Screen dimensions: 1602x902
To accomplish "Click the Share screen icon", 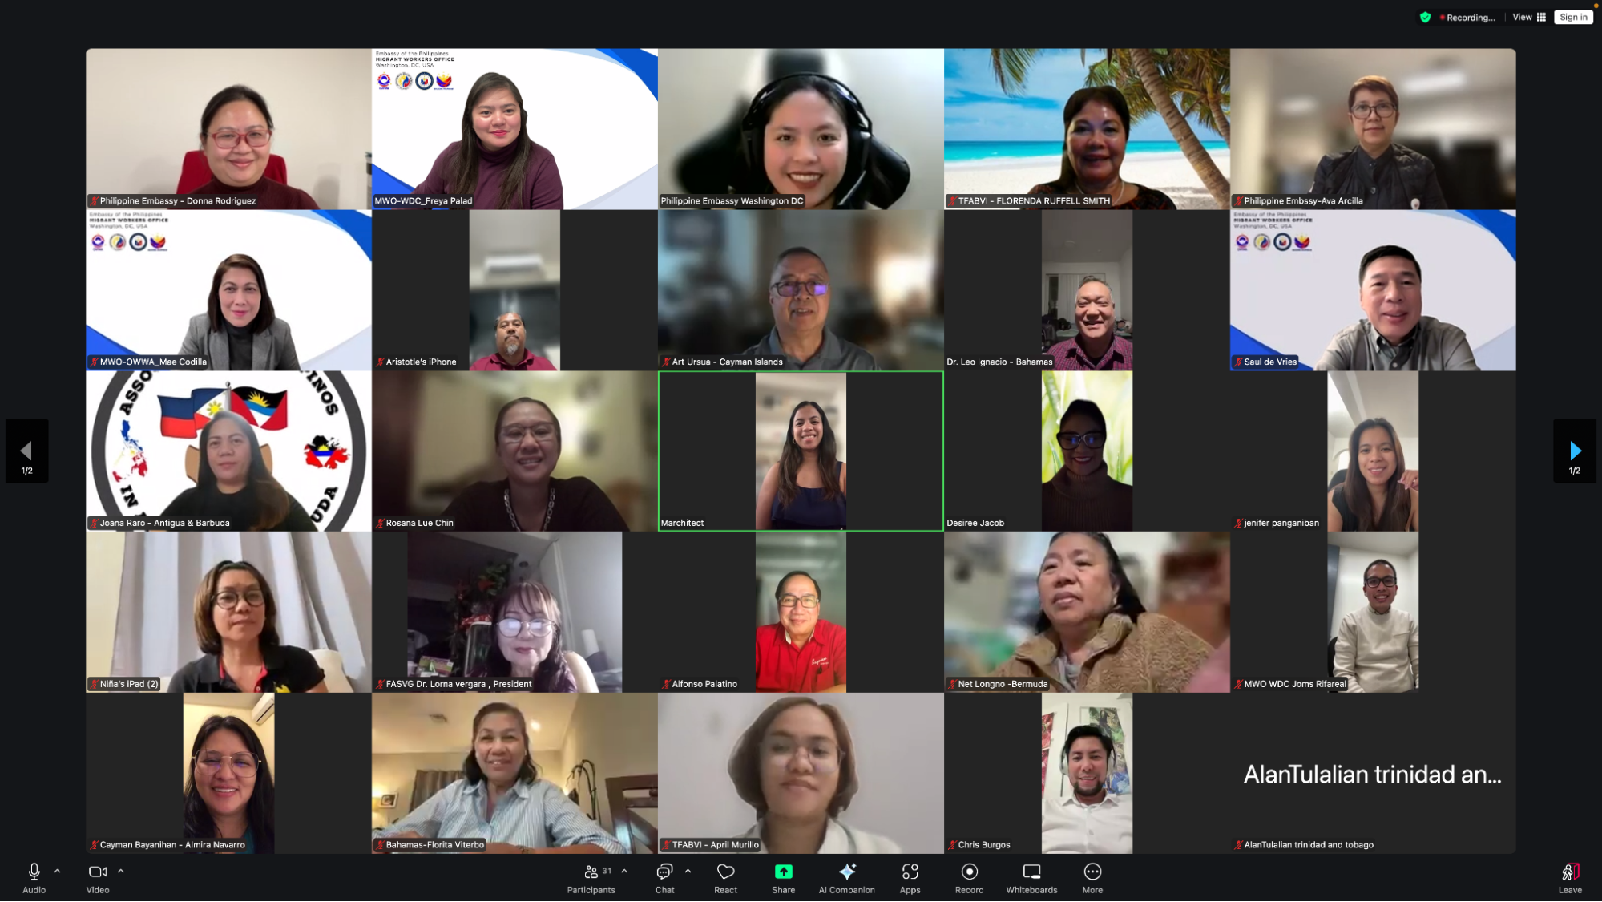I will (x=783, y=871).
